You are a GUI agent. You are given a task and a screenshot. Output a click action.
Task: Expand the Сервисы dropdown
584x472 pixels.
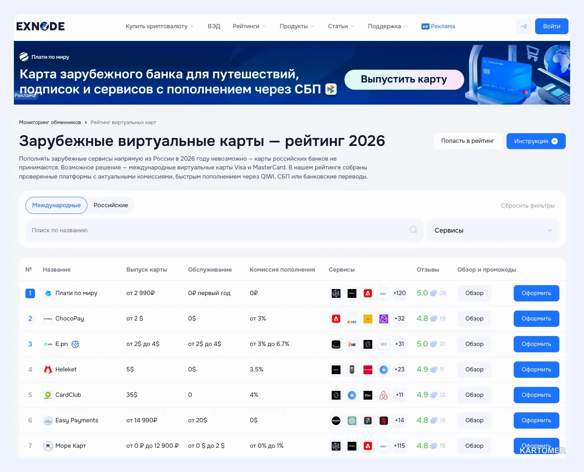(x=493, y=230)
